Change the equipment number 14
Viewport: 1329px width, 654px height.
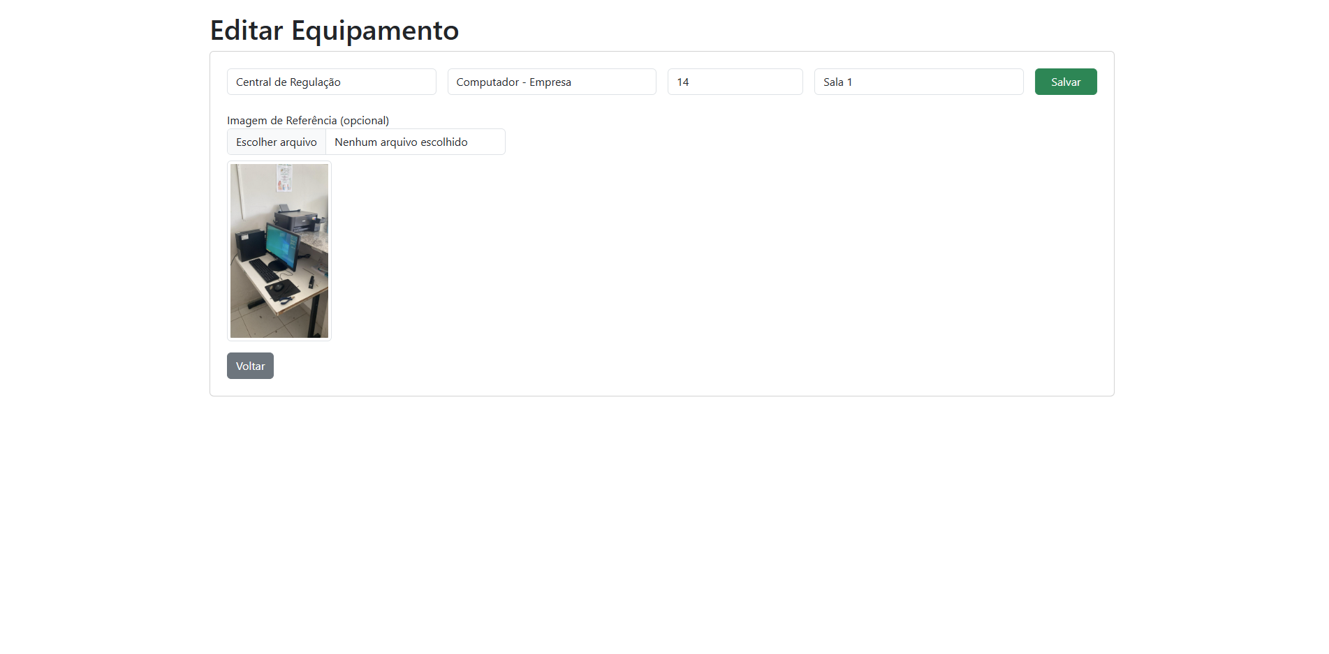735,82
